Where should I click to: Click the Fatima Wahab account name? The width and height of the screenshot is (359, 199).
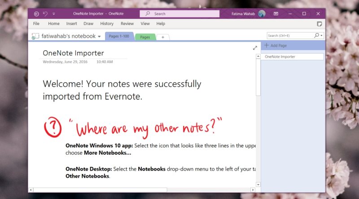tap(243, 14)
